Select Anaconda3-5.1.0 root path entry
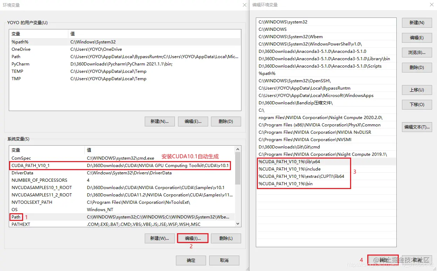The image size is (437, 271). [326, 51]
